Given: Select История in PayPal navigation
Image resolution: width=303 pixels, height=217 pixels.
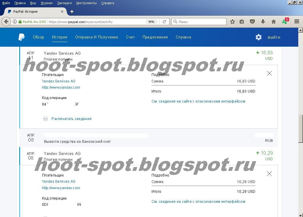Looking at the screenshot, I should (59, 37).
